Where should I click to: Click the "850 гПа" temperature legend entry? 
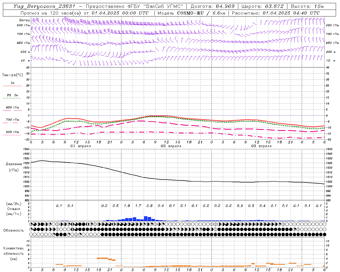[12, 108]
